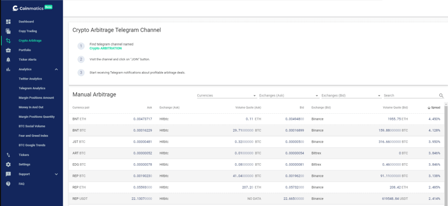
Task: Open the Currencies filter dropdown
Action: point(227,95)
